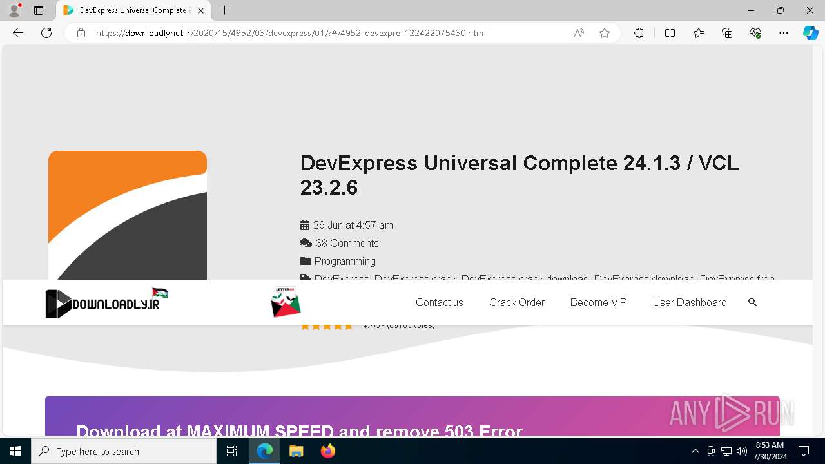Open the User Dashboard menu item
Viewport: 825px width, 464px height.
pos(690,302)
